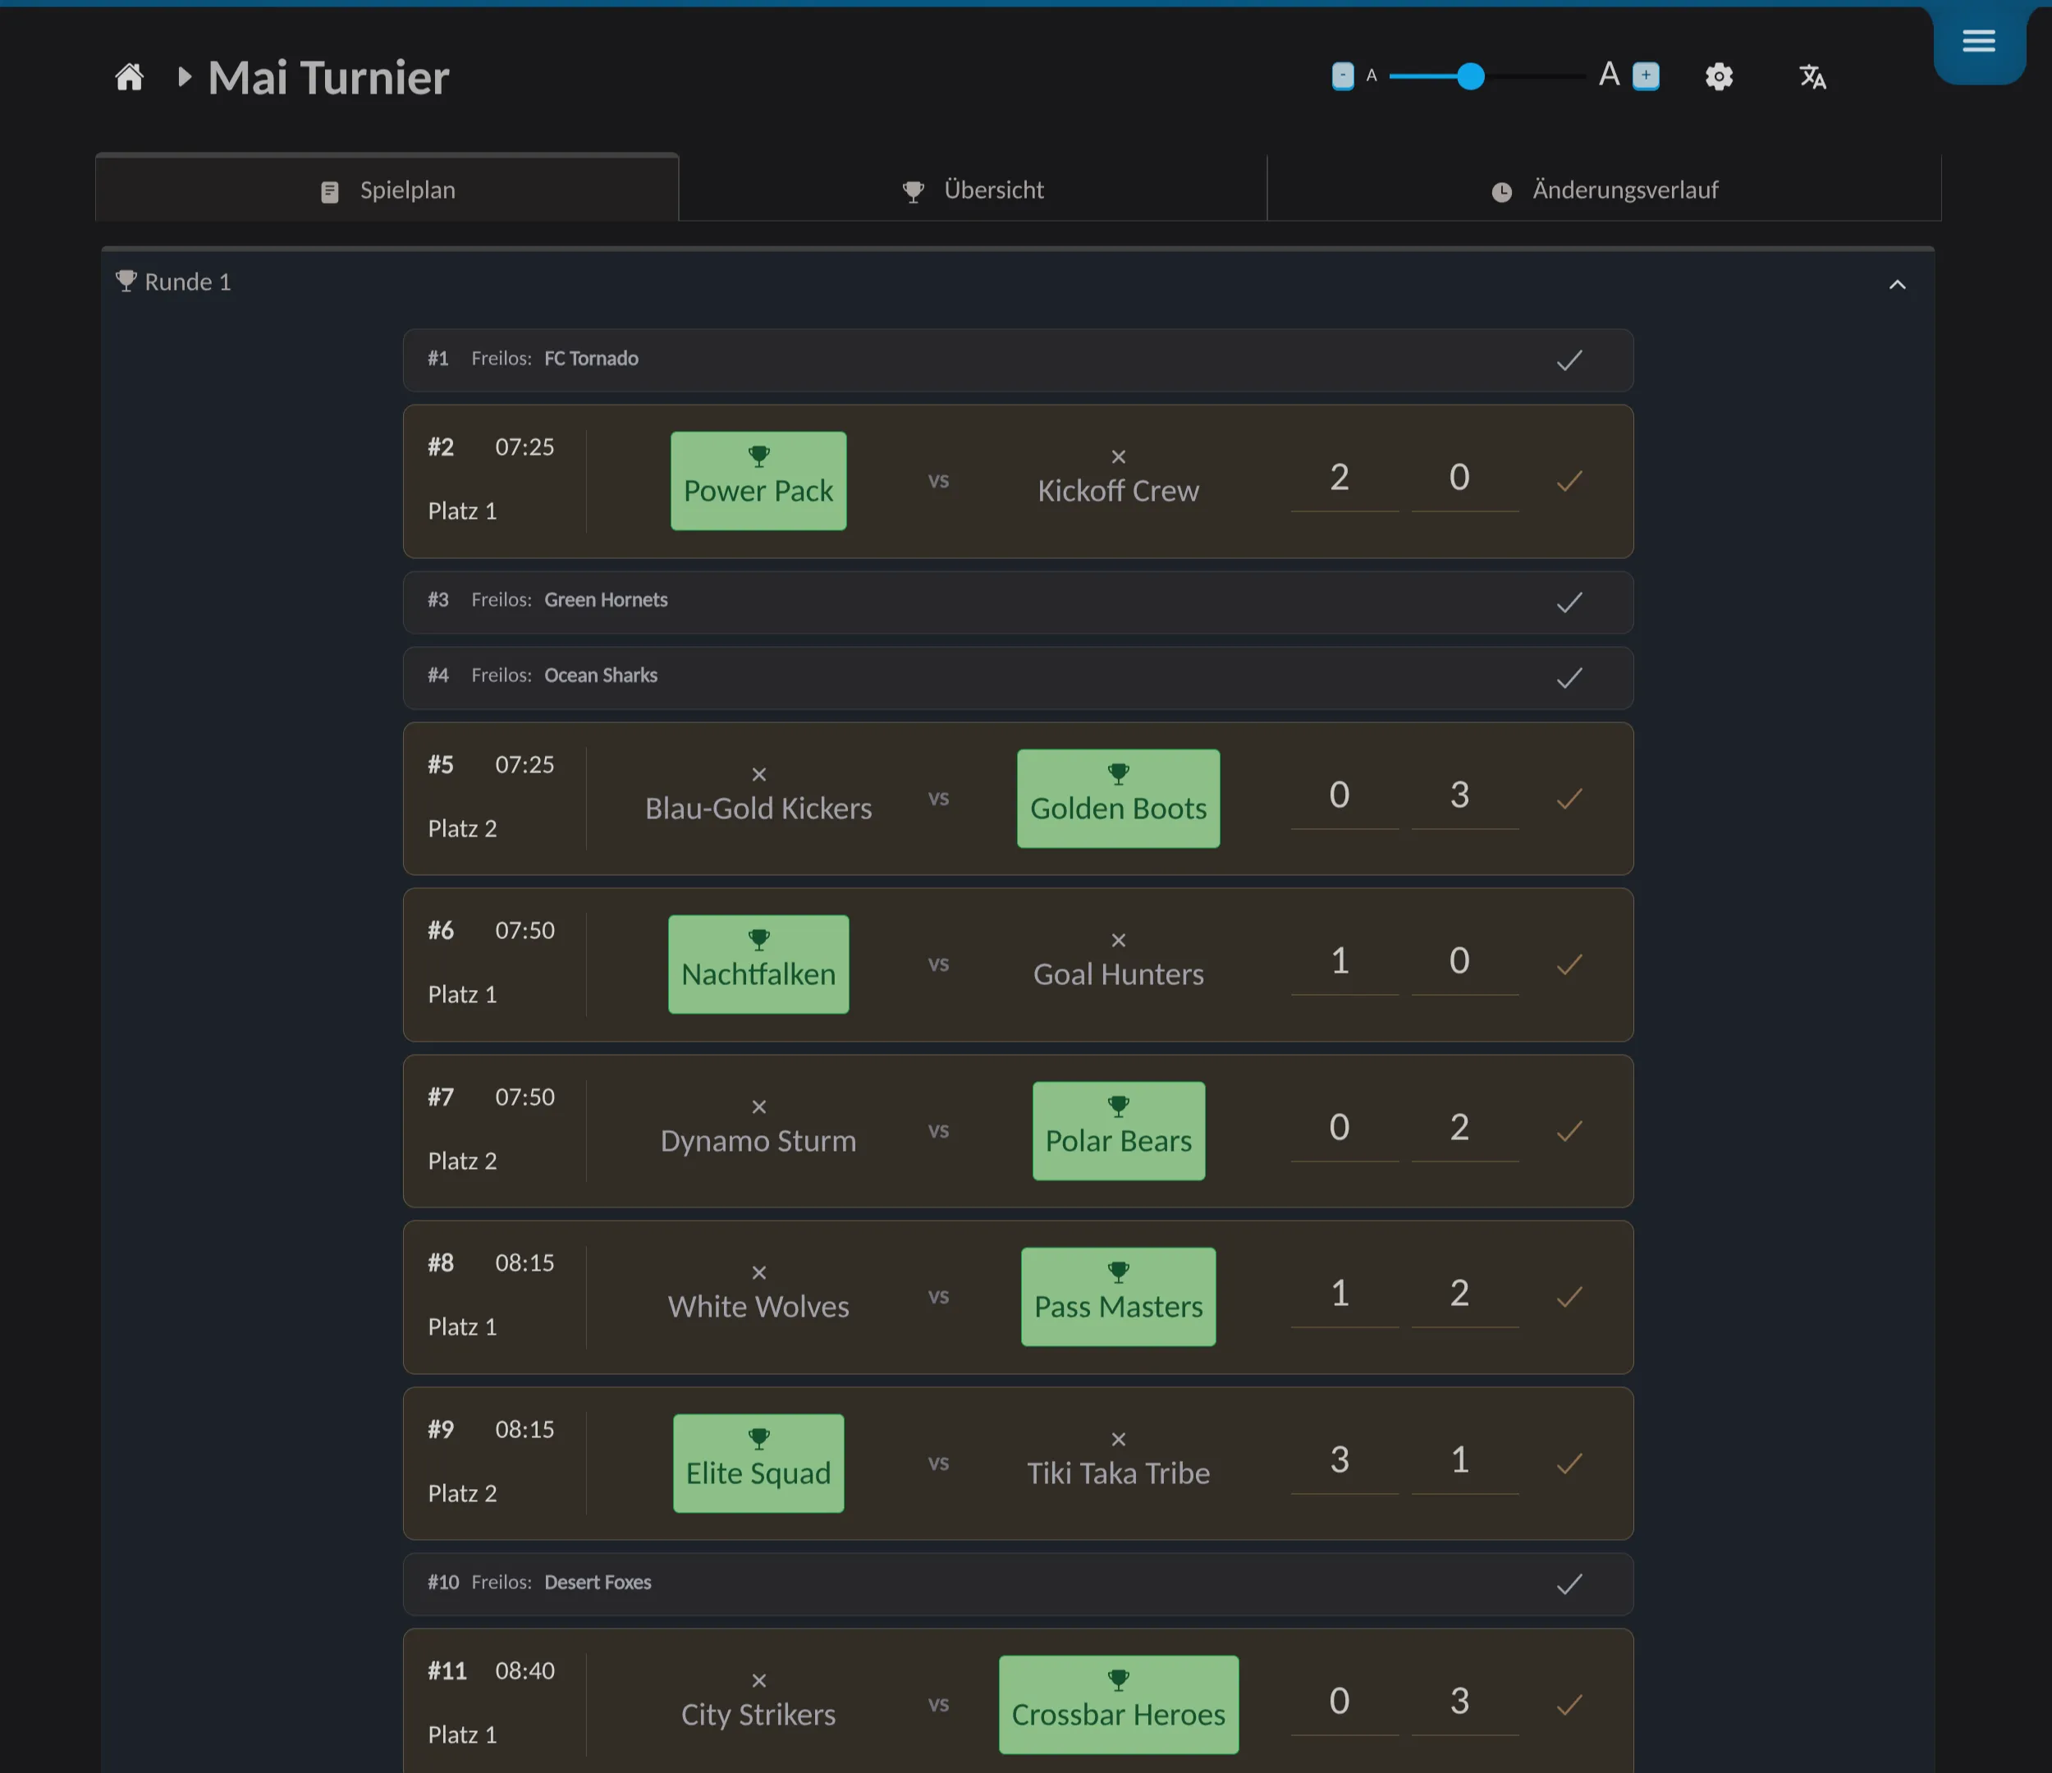Edit Kickoff Crew score field showing 0

[1465, 479]
